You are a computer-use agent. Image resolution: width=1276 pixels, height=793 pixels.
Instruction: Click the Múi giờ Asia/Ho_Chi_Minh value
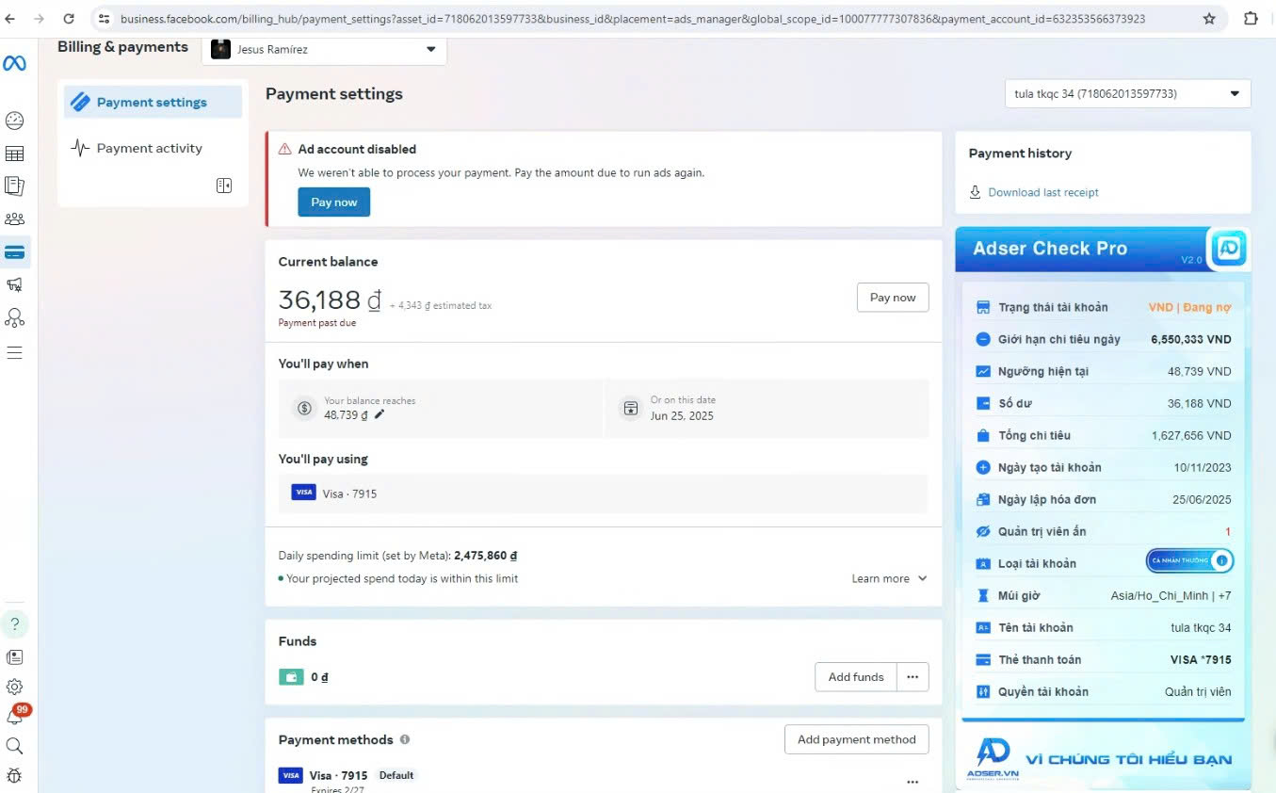coord(1171,595)
